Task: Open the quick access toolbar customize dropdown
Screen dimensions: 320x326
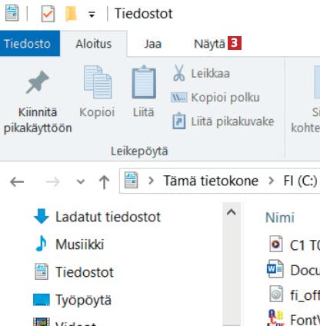Action: (92, 15)
